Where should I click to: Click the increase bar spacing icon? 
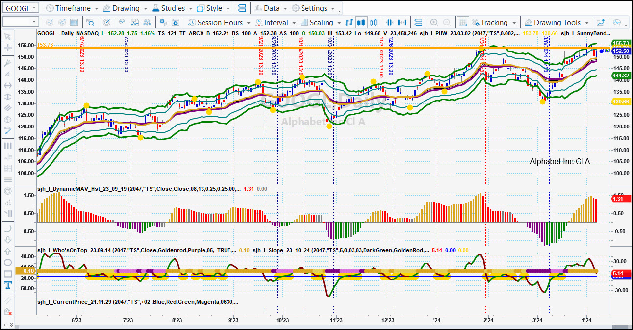pos(403,22)
